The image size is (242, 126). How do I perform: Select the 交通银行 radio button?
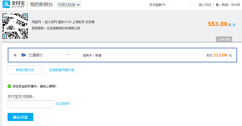15,55
